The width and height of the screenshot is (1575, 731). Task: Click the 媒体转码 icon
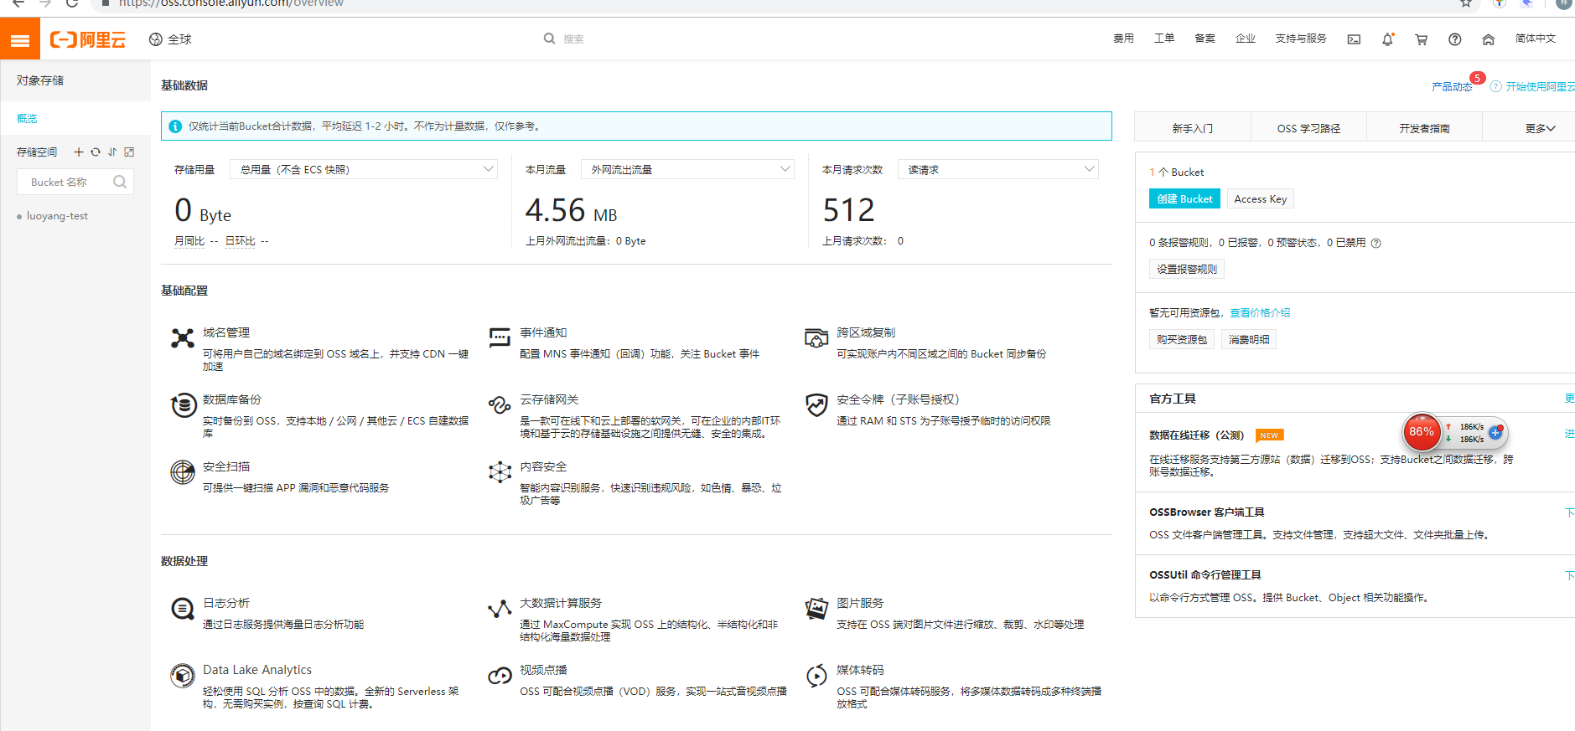pyautogui.click(x=816, y=676)
